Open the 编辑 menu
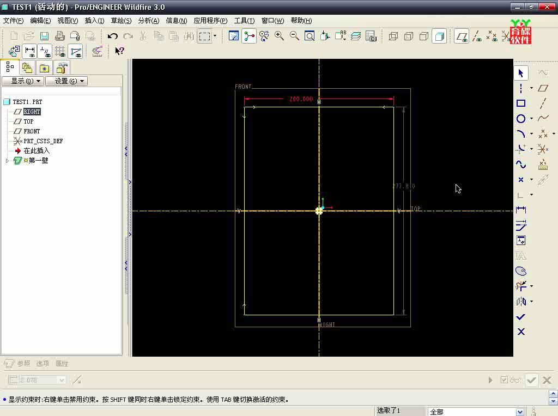558x416 pixels. [x=40, y=21]
